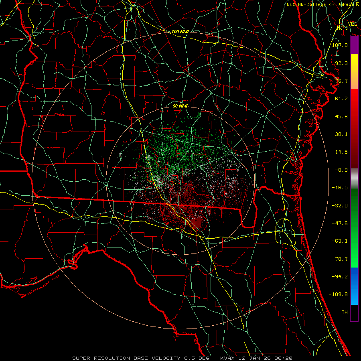Viewport: 361px width, 361px height.
Task: Click the -16.5 scale value
Action: coord(340,187)
